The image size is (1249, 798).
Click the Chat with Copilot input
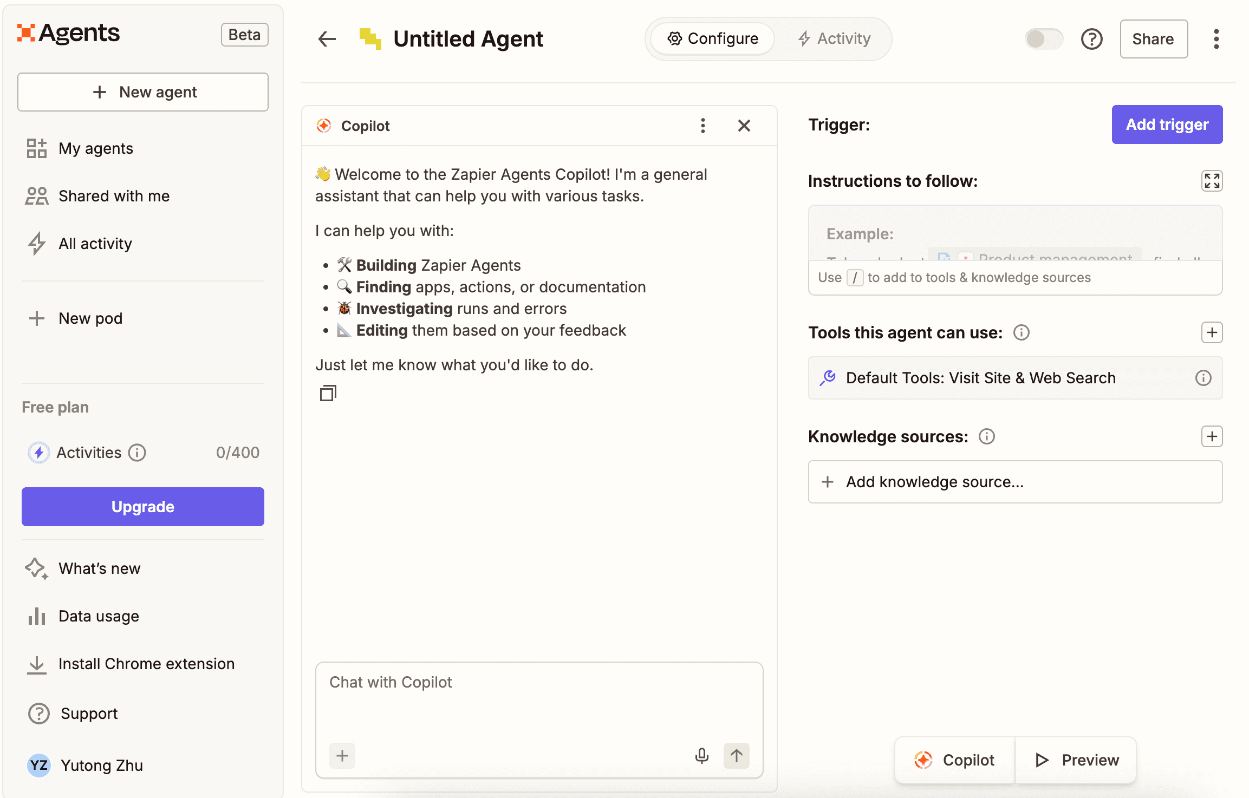pyautogui.click(x=539, y=698)
